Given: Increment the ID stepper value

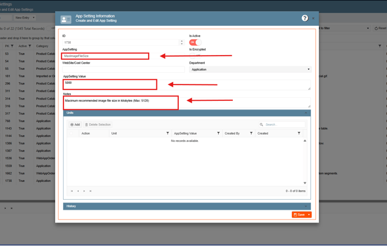Looking at the screenshot, I should tap(182, 41).
